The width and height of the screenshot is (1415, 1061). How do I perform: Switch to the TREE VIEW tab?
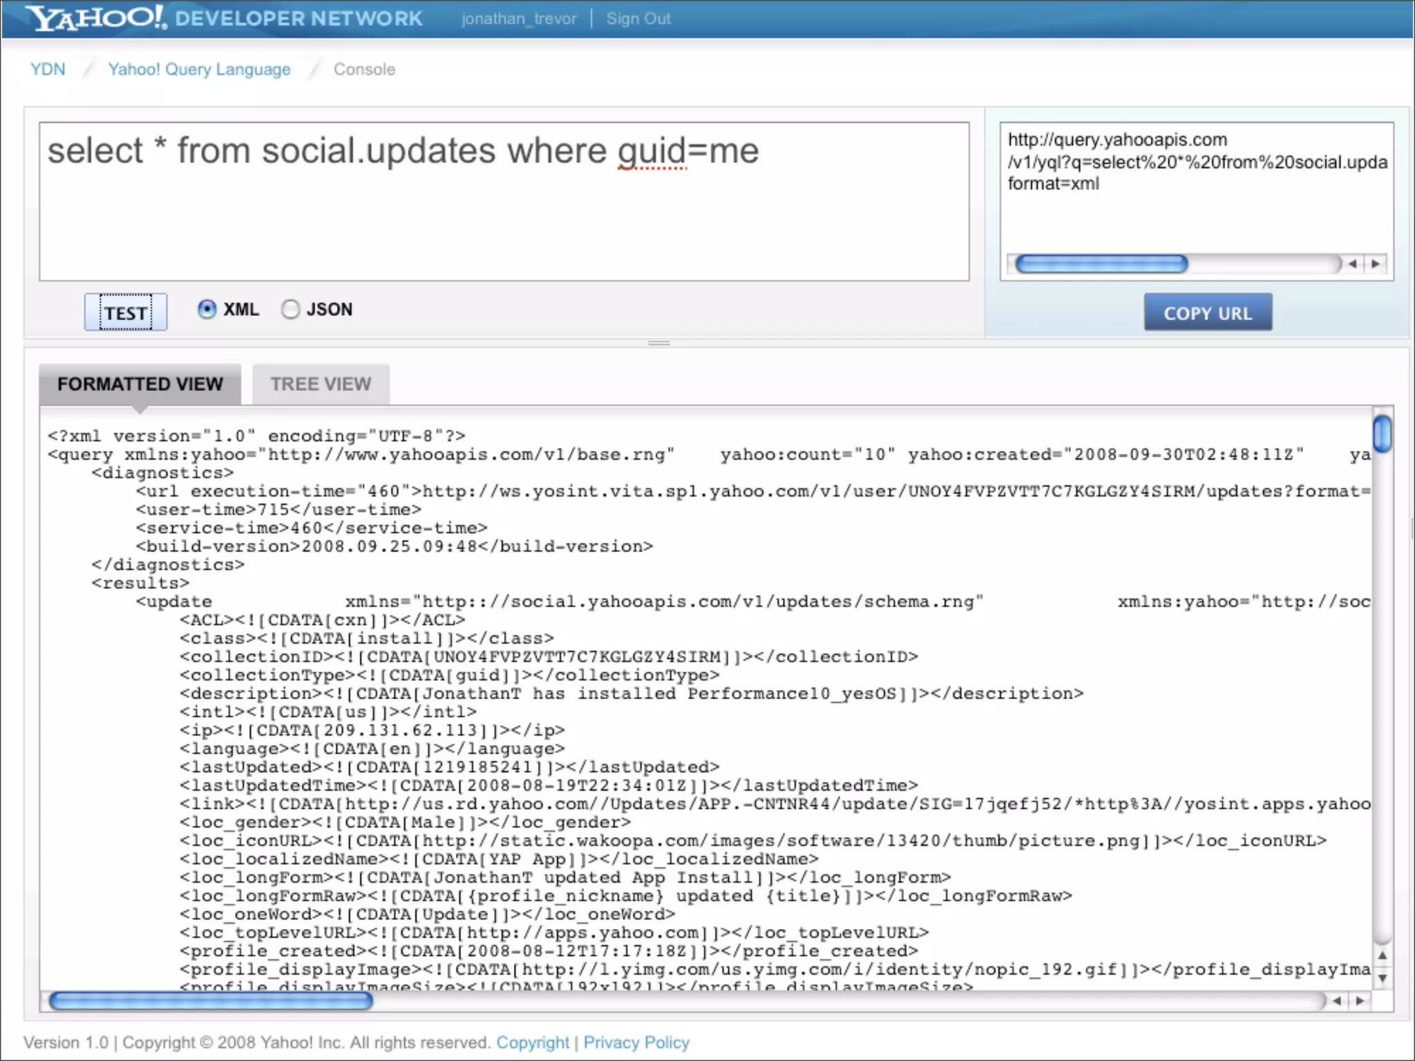pos(321,384)
